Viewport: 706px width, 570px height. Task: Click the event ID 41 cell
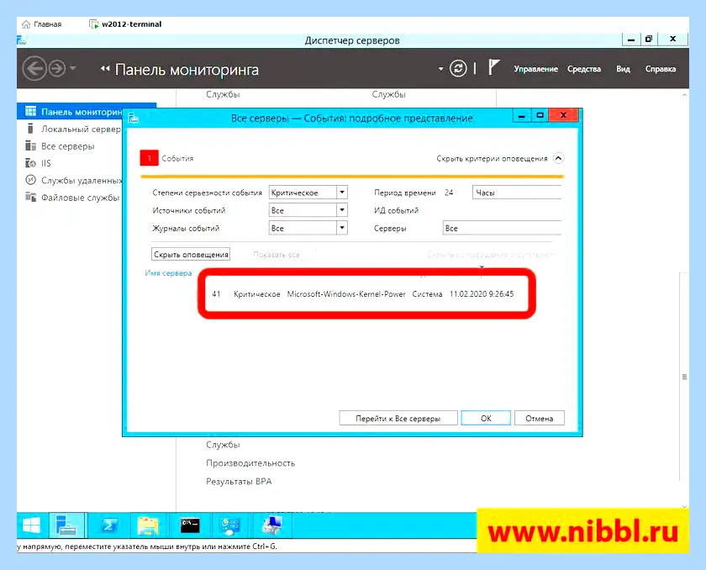[x=216, y=294]
